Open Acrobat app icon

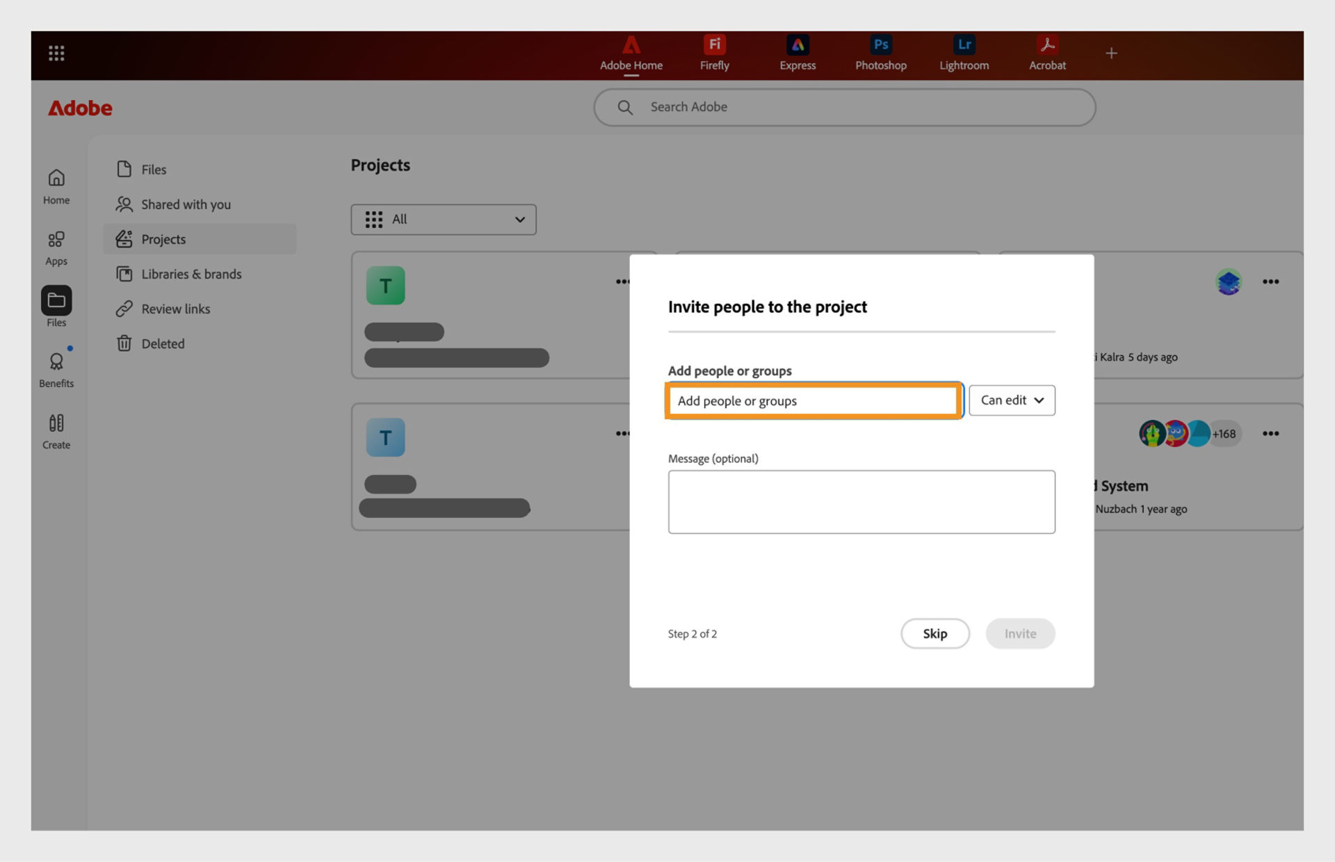coord(1047,53)
